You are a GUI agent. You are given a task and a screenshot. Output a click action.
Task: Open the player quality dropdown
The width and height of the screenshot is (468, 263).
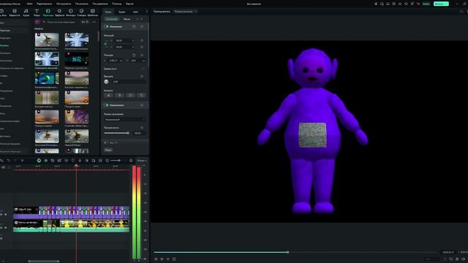click(x=185, y=12)
